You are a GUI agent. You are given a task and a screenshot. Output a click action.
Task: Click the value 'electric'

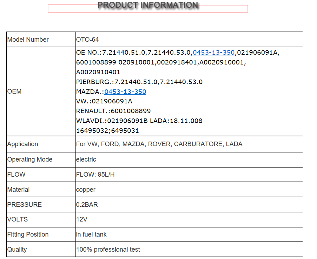coord(86,159)
